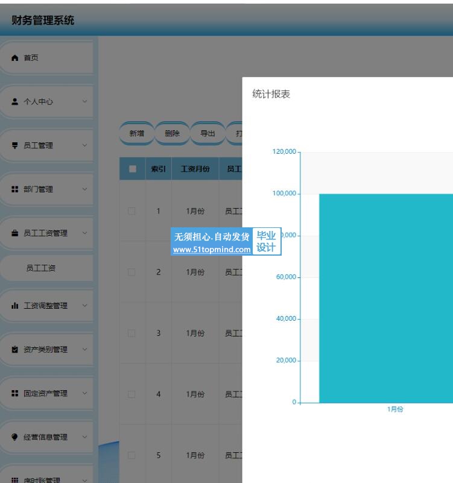Click the 1月份 cell in row 4

coord(195,394)
